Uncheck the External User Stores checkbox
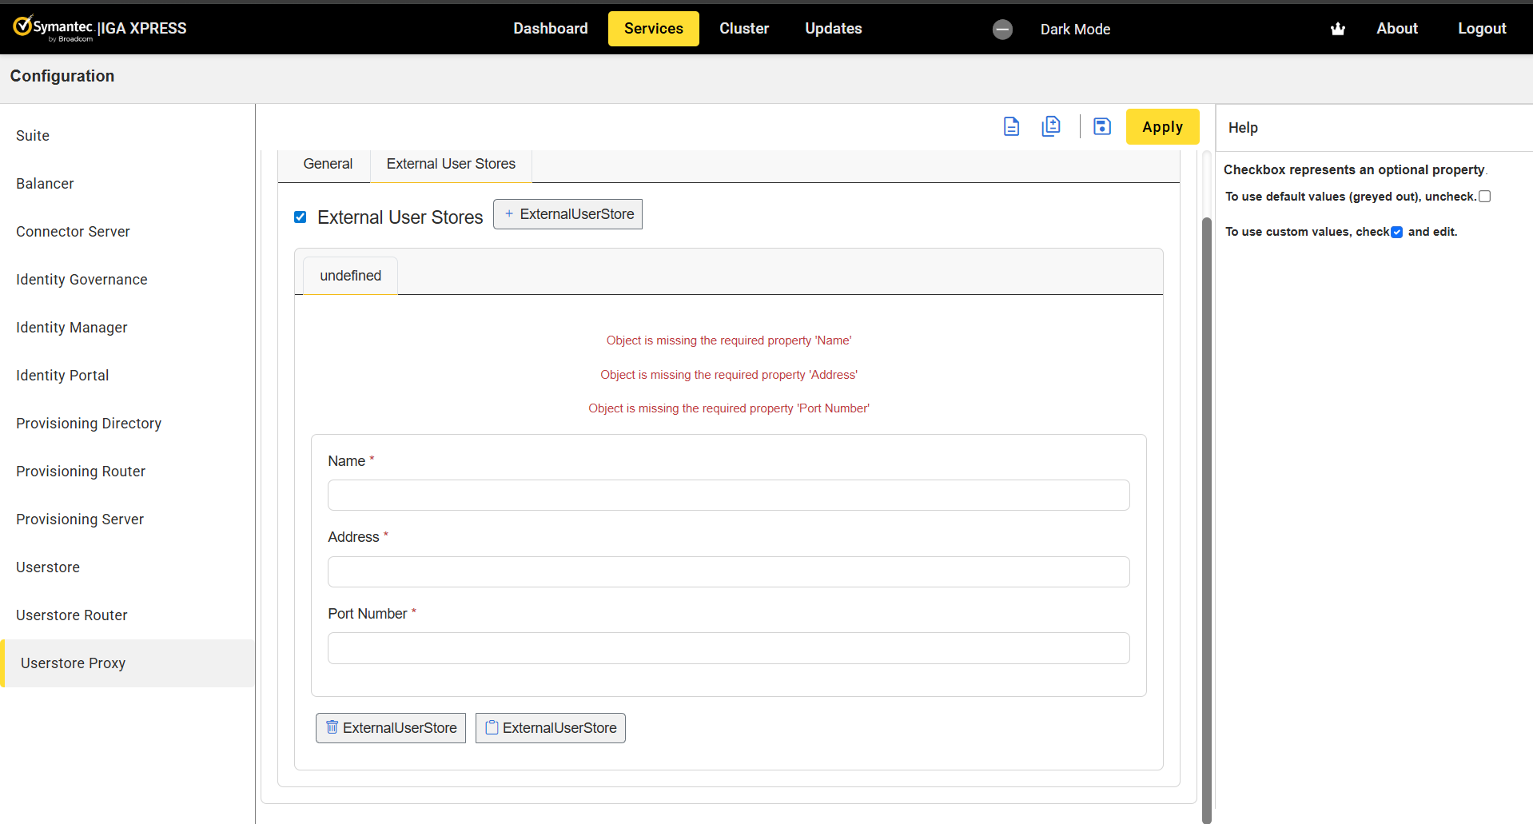1533x824 pixels. coord(301,217)
